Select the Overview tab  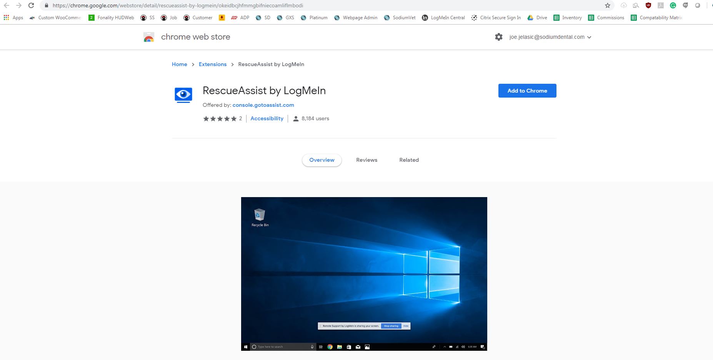(x=322, y=160)
